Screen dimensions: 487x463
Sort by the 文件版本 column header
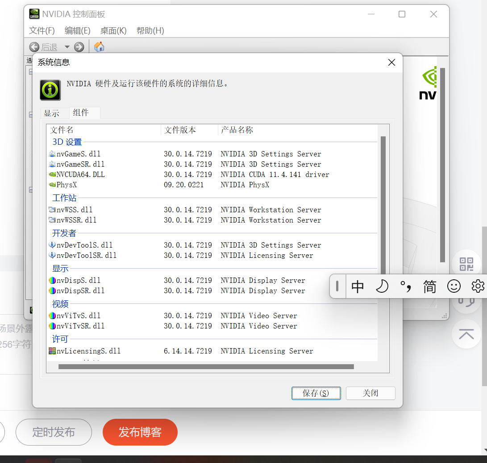(189, 130)
